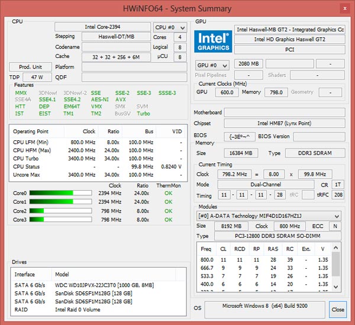Image resolution: width=355 pixels, height=325 pixels.
Task: Click the Turbo feature label
Action: [143, 114]
